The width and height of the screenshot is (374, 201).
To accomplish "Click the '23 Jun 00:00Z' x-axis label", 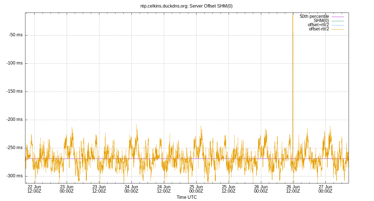I will [67, 189].
